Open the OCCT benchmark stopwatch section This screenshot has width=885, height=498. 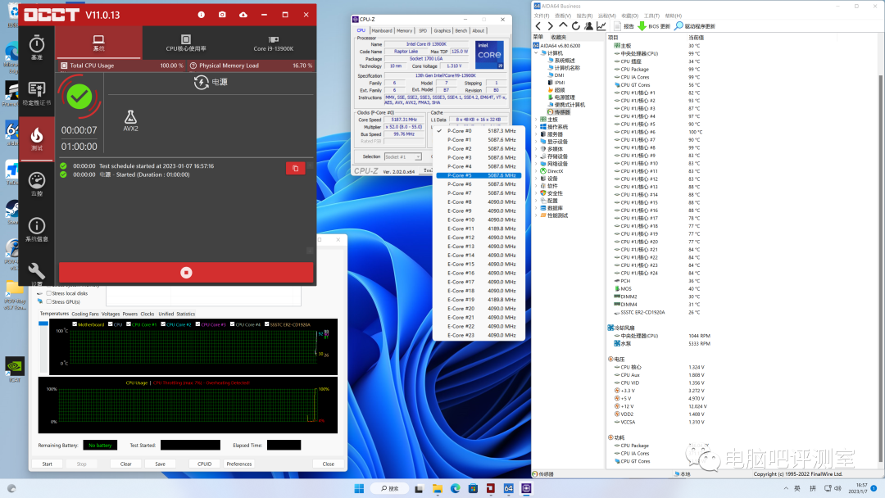37,48
